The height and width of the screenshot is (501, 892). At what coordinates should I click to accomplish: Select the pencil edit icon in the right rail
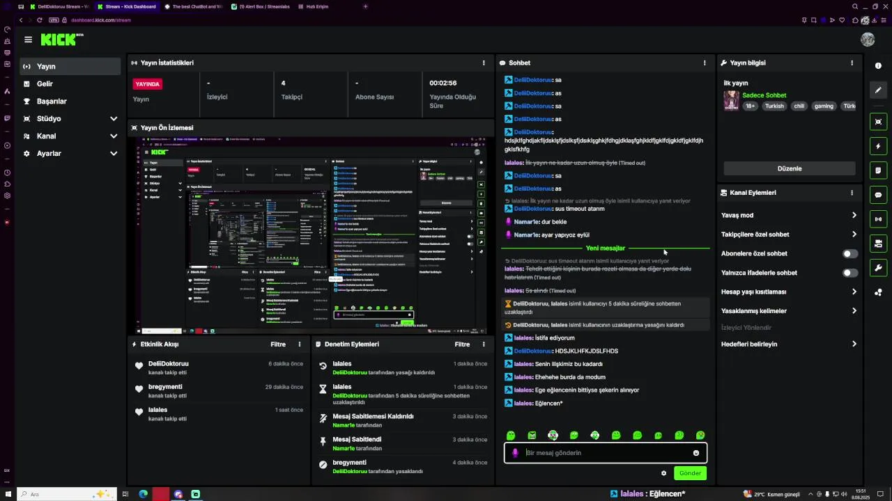[878, 90]
